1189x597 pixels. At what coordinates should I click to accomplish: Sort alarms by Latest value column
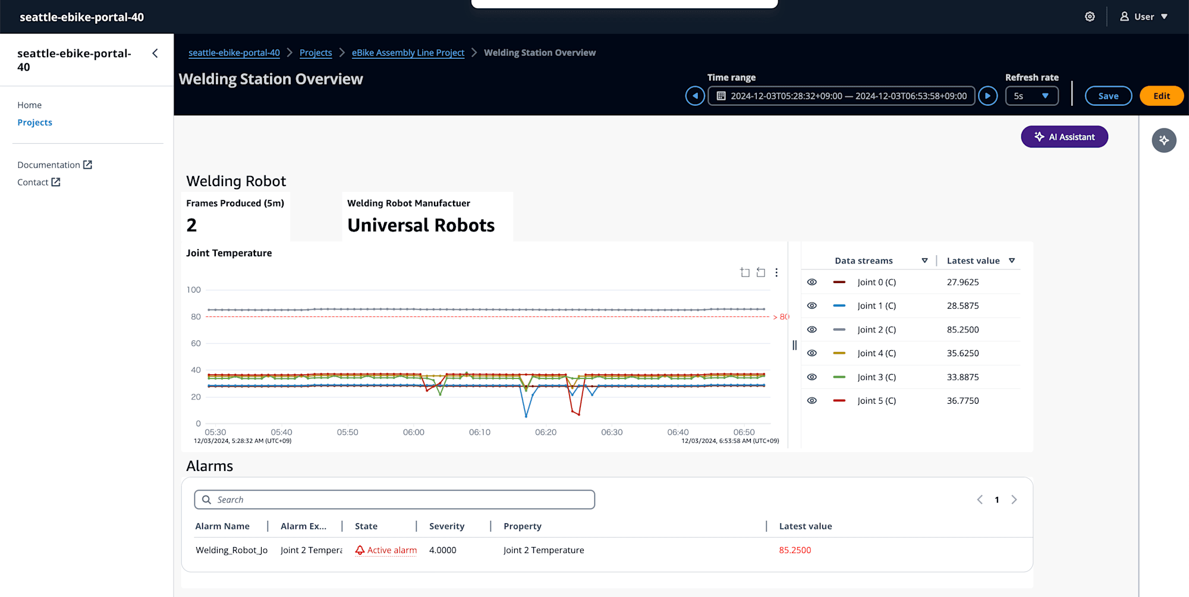click(806, 526)
